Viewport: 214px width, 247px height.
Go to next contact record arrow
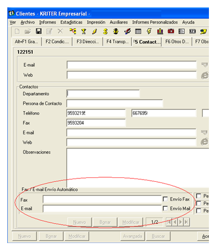coord(181,222)
